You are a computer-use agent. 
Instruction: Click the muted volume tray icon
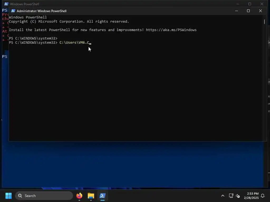click(238, 196)
